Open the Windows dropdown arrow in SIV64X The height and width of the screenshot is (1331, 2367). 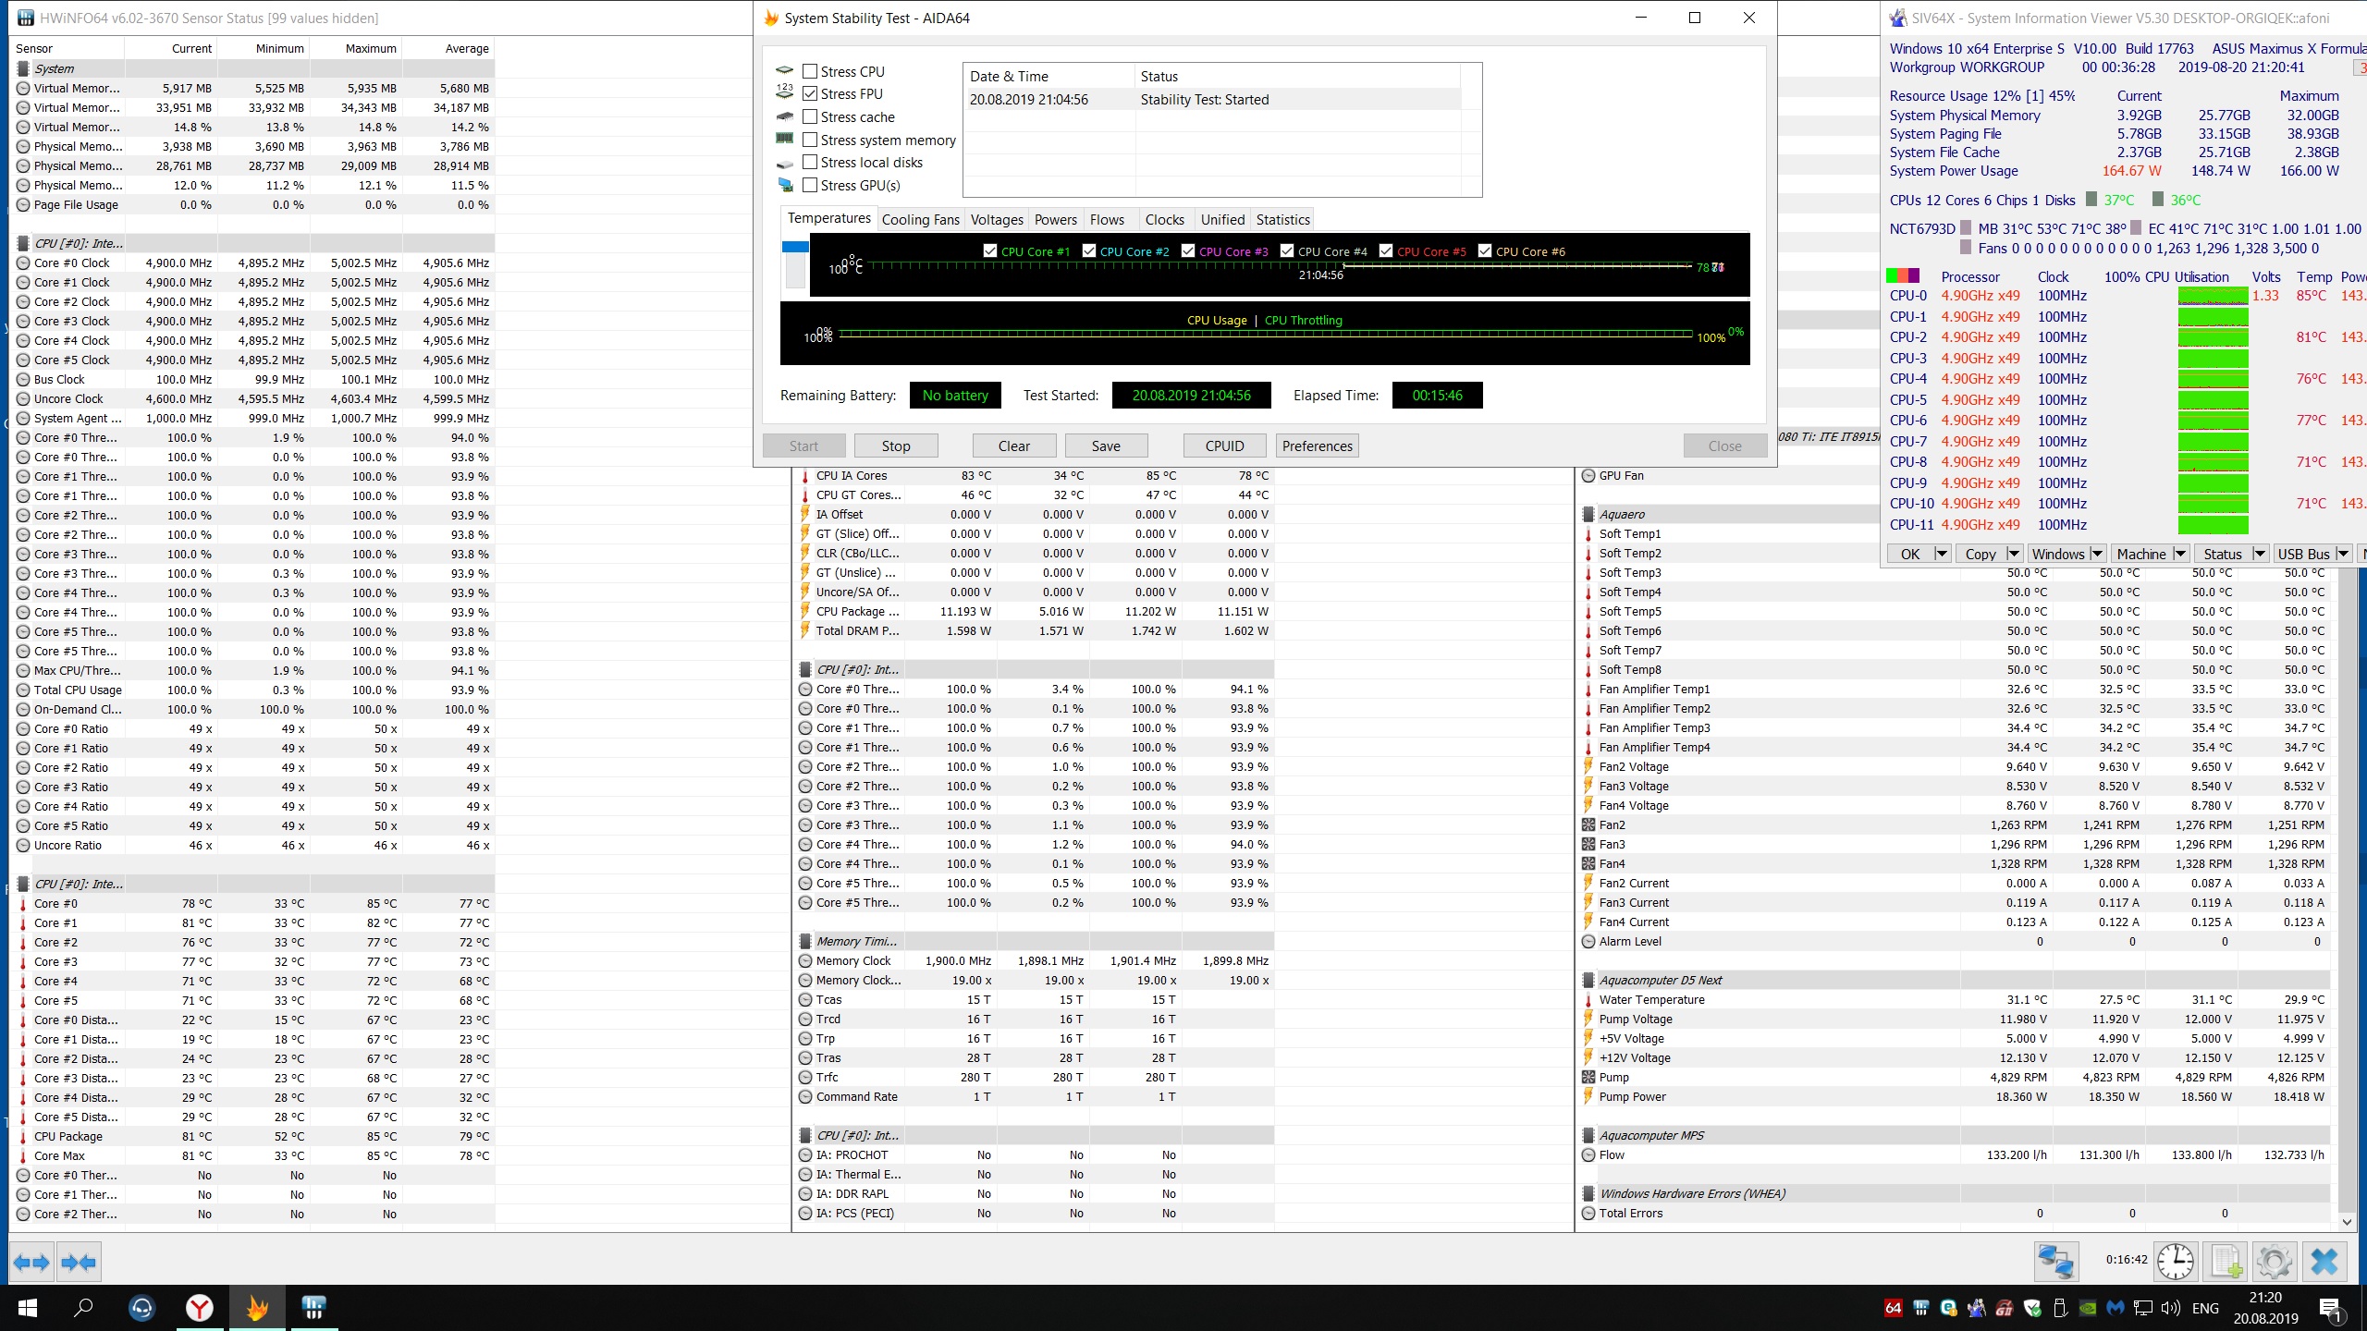[2097, 554]
